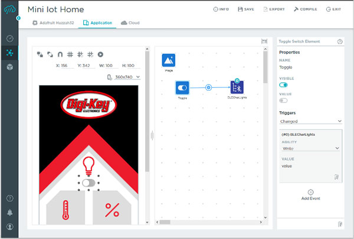Click the INFO button

(x=221, y=9)
